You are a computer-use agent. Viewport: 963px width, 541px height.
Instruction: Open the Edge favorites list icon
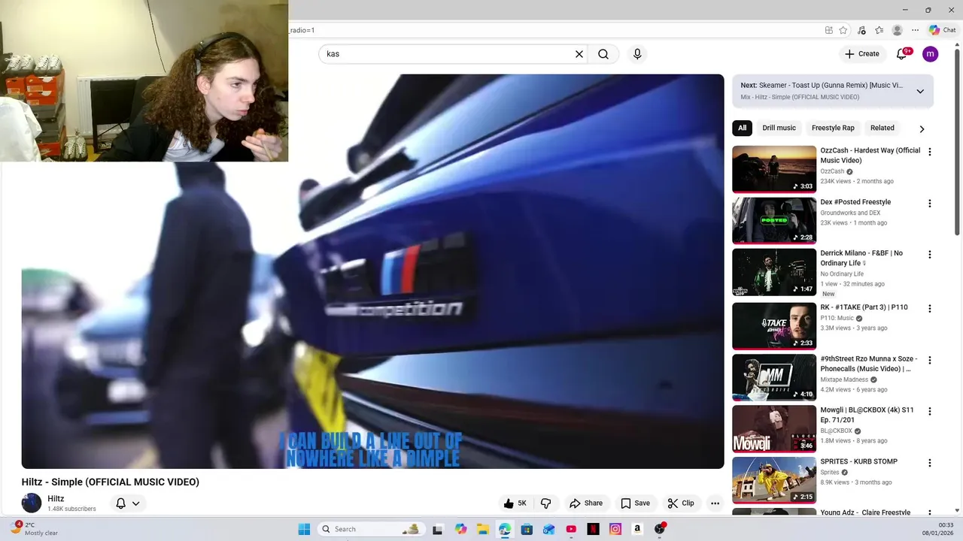tap(879, 30)
